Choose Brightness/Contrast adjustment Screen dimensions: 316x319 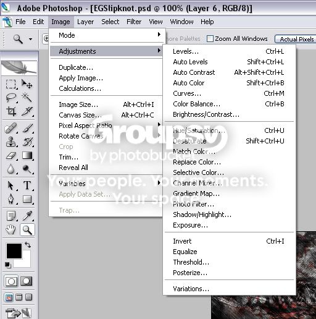[x=229, y=114]
